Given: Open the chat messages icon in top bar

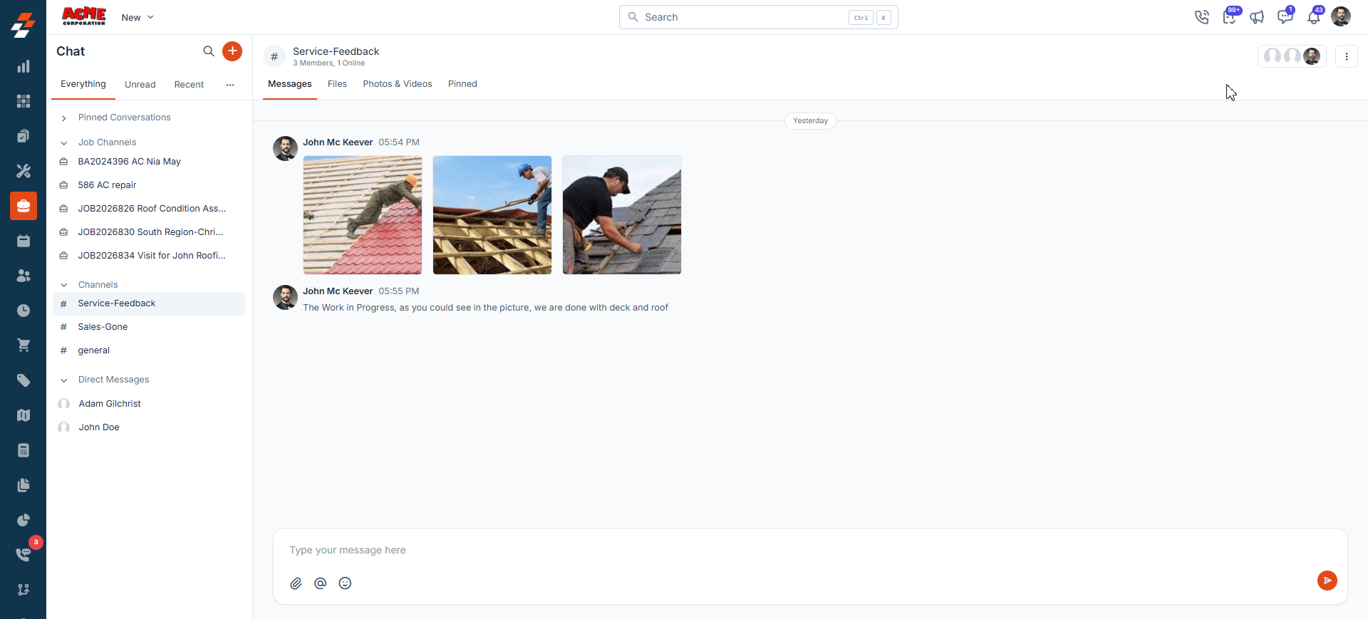Looking at the screenshot, I should 1285,17.
